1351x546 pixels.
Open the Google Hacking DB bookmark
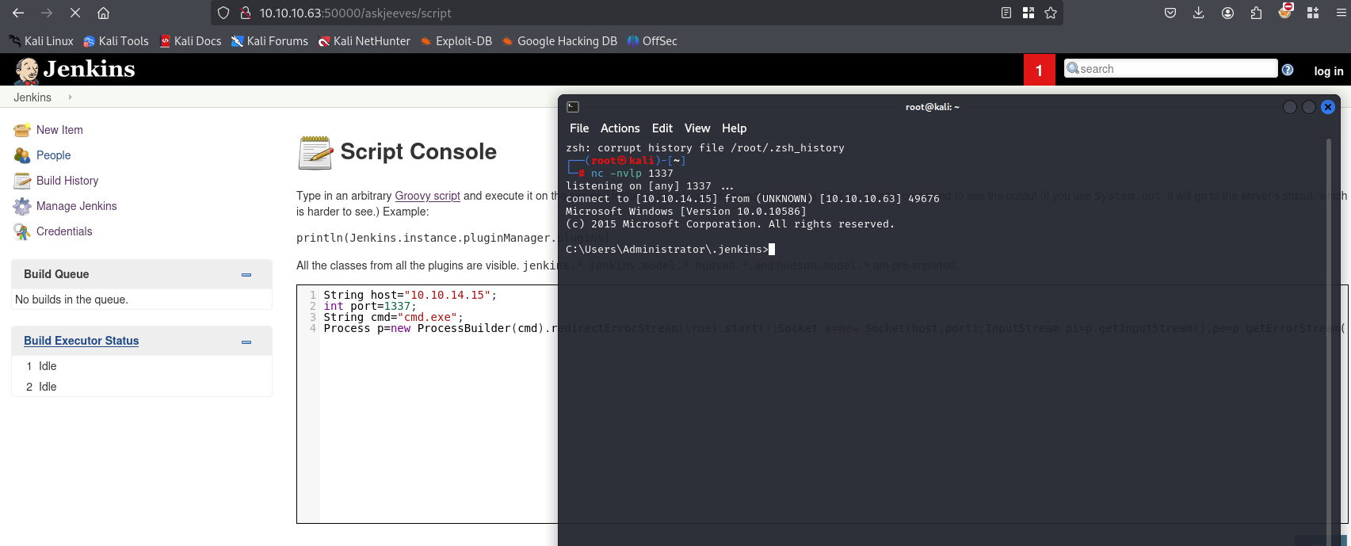[559, 41]
